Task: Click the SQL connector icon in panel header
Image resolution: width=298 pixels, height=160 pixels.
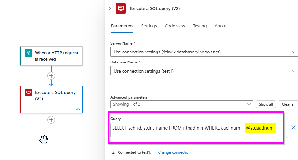Action: (121, 8)
